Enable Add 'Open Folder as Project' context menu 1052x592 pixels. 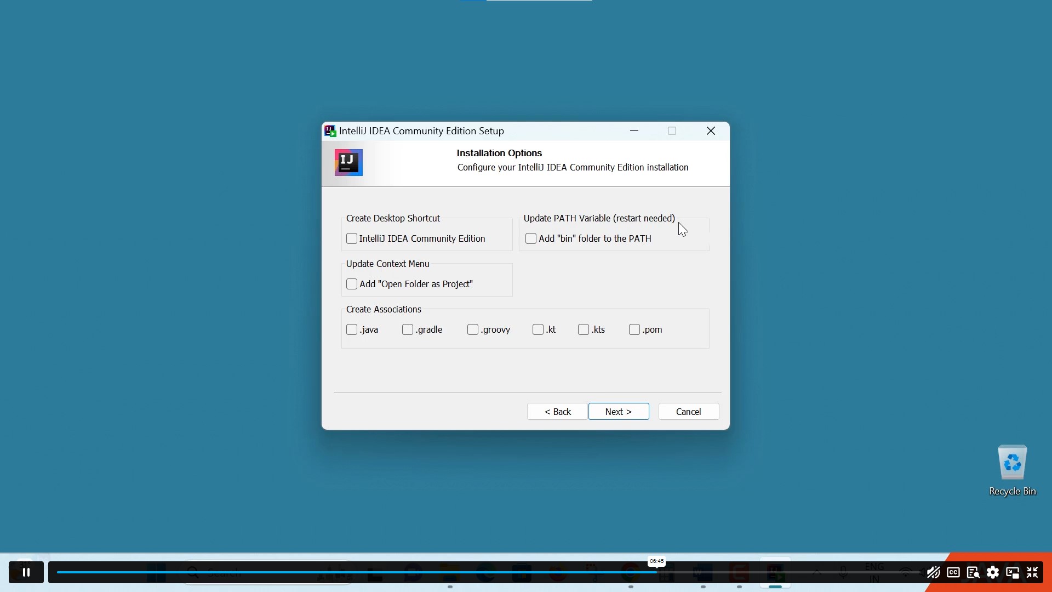[x=353, y=283]
